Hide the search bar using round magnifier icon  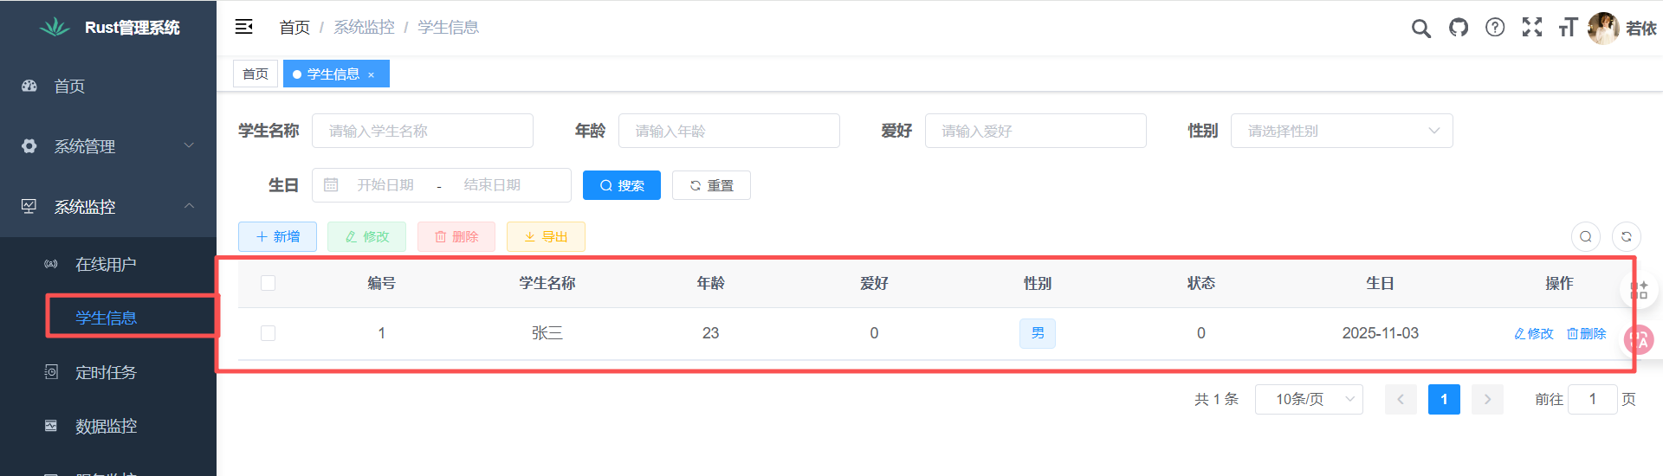(x=1585, y=236)
